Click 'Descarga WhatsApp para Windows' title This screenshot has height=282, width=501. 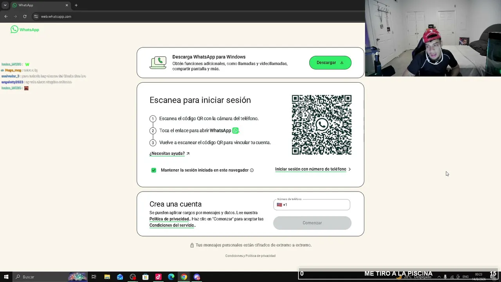[209, 57]
